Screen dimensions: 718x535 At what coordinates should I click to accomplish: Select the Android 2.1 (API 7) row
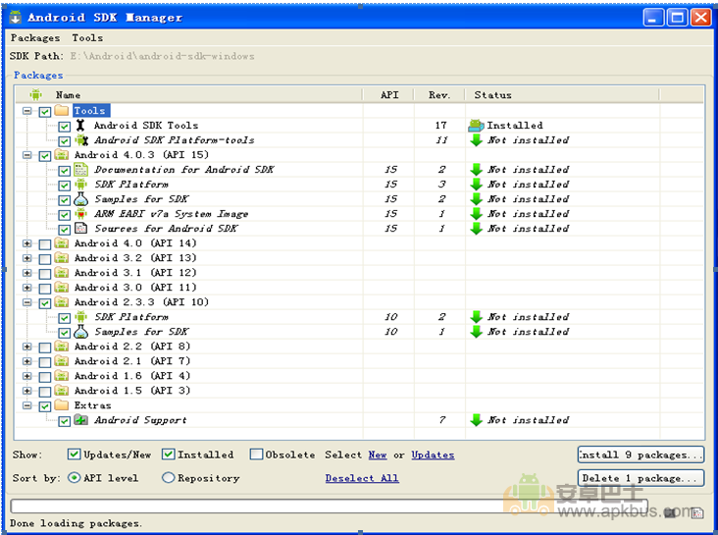pyautogui.click(x=359, y=361)
